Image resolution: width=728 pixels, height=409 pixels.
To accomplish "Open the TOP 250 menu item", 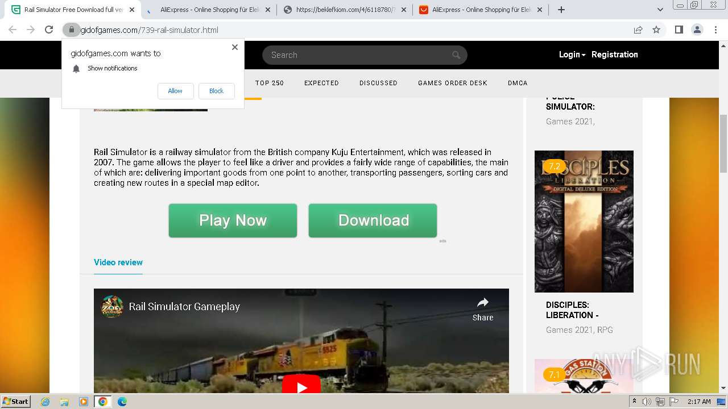I will pyautogui.click(x=270, y=83).
